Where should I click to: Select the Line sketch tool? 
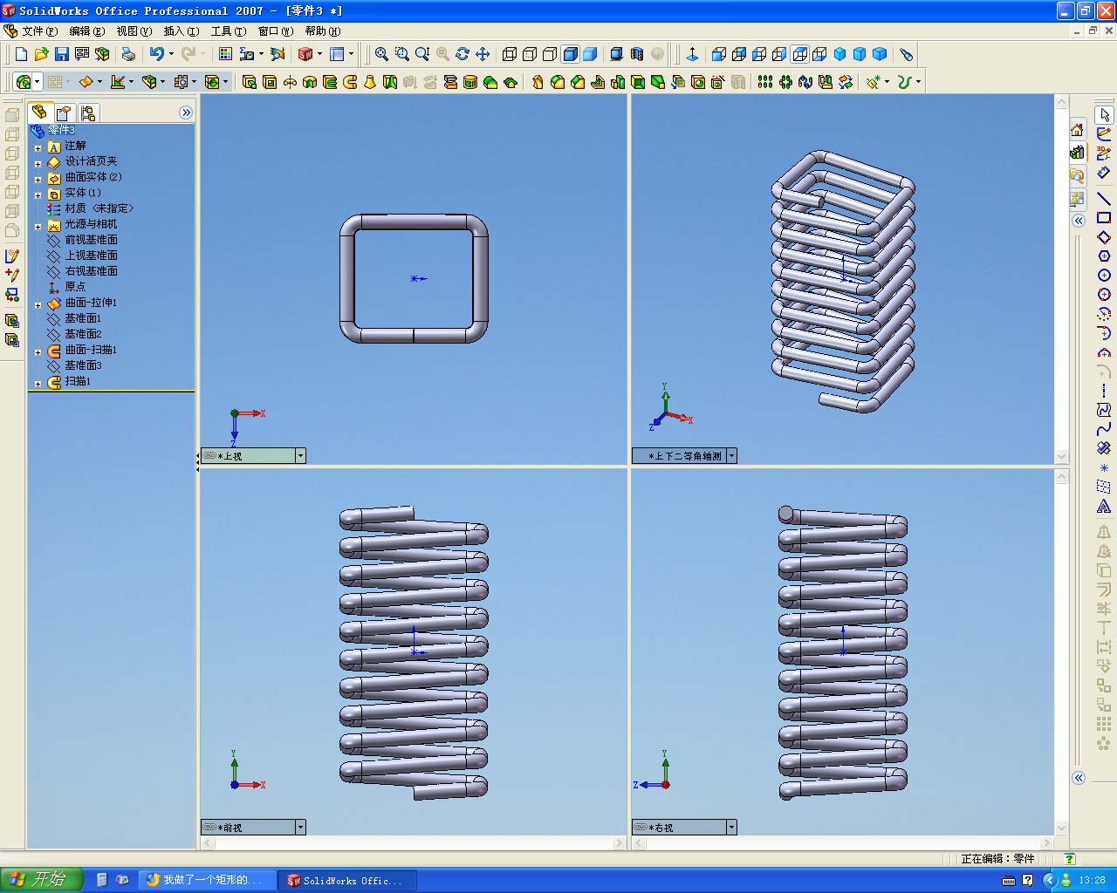tap(1104, 199)
